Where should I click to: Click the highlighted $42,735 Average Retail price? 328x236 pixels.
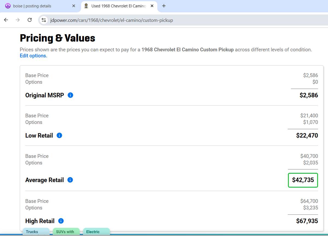pos(303,180)
